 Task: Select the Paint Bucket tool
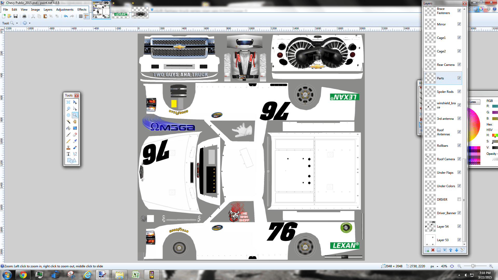68,128
